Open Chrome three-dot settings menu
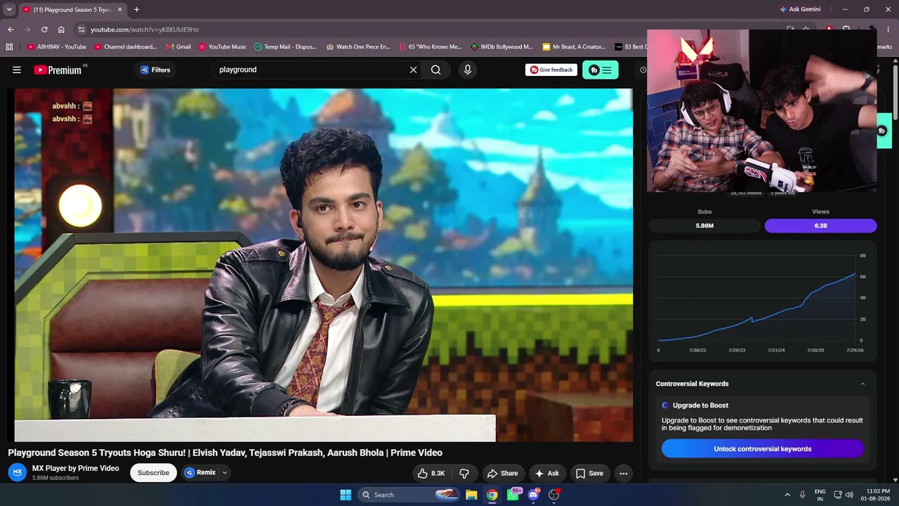Image resolution: width=899 pixels, height=506 pixels. pyautogui.click(x=888, y=30)
